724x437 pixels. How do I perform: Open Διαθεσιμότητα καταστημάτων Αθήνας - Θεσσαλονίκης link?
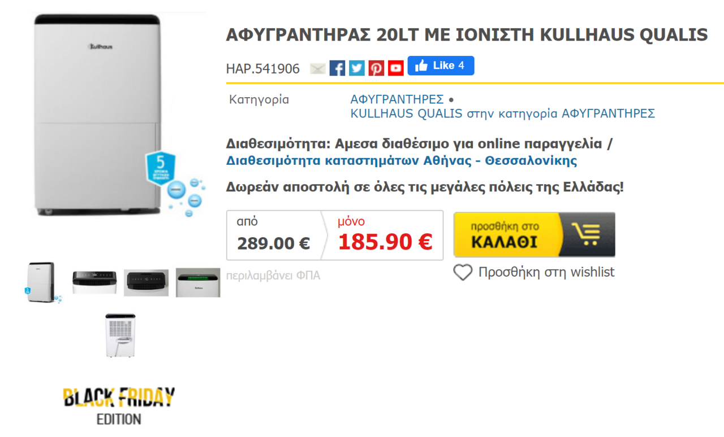[x=402, y=160]
